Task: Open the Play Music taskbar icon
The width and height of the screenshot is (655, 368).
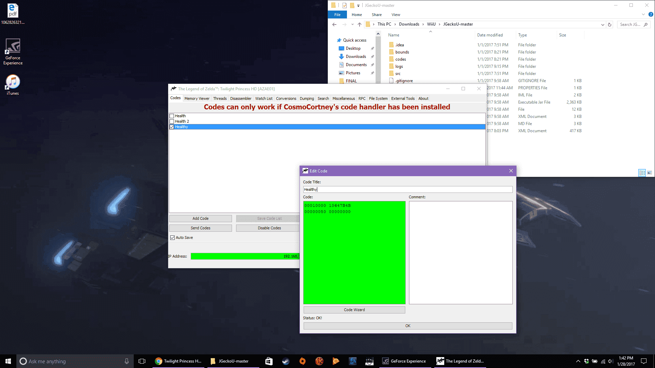Action: (x=336, y=361)
